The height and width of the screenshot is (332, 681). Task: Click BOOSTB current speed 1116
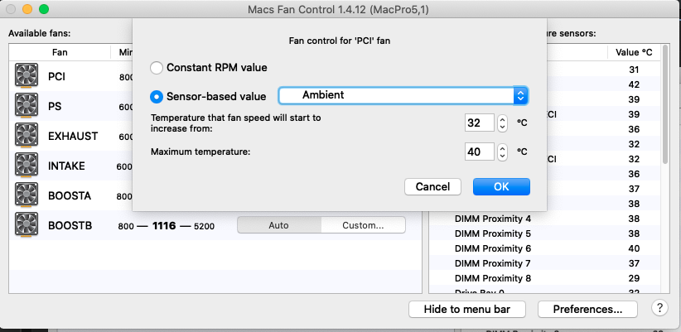click(x=164, y=226)
